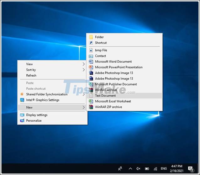The image size is (200, 175).
Task: Expand the New submenu arrow
Action: 84,108
